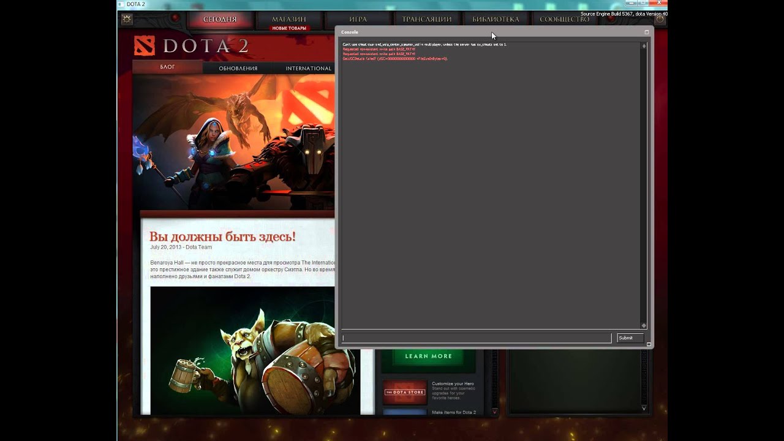Image resolution: width=784 pixels, height=441 pixels.
Task: Open the СООБЩЕСТВО tab
Action: 565,20
